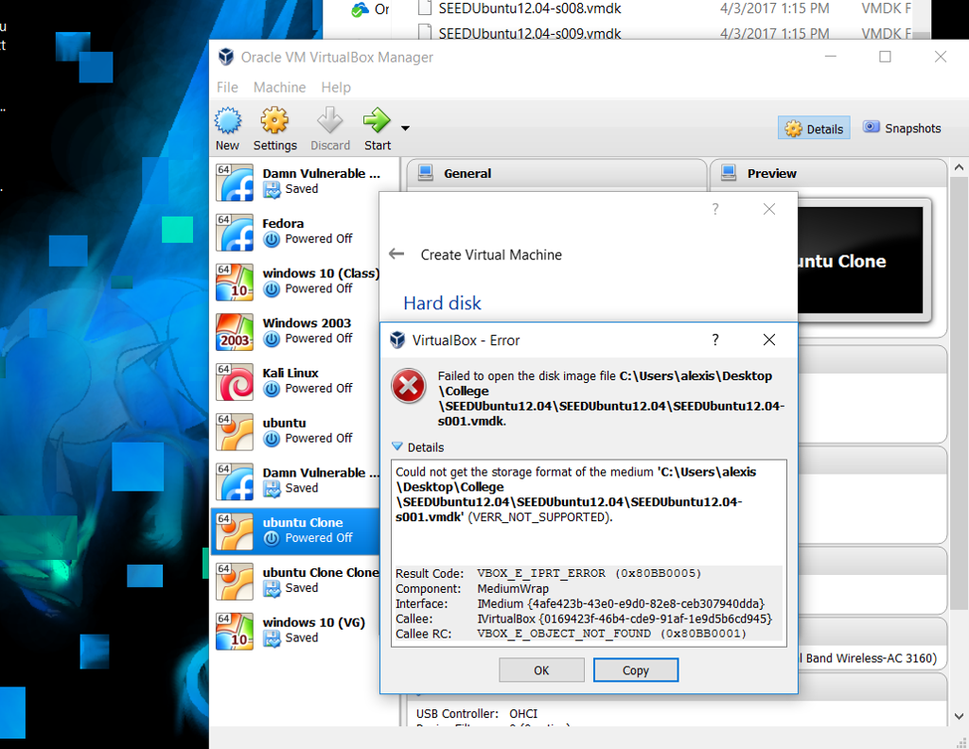Select the ubuntu Clone Clone VM icon
Screen dimensions: 969x749
point(235,581)
